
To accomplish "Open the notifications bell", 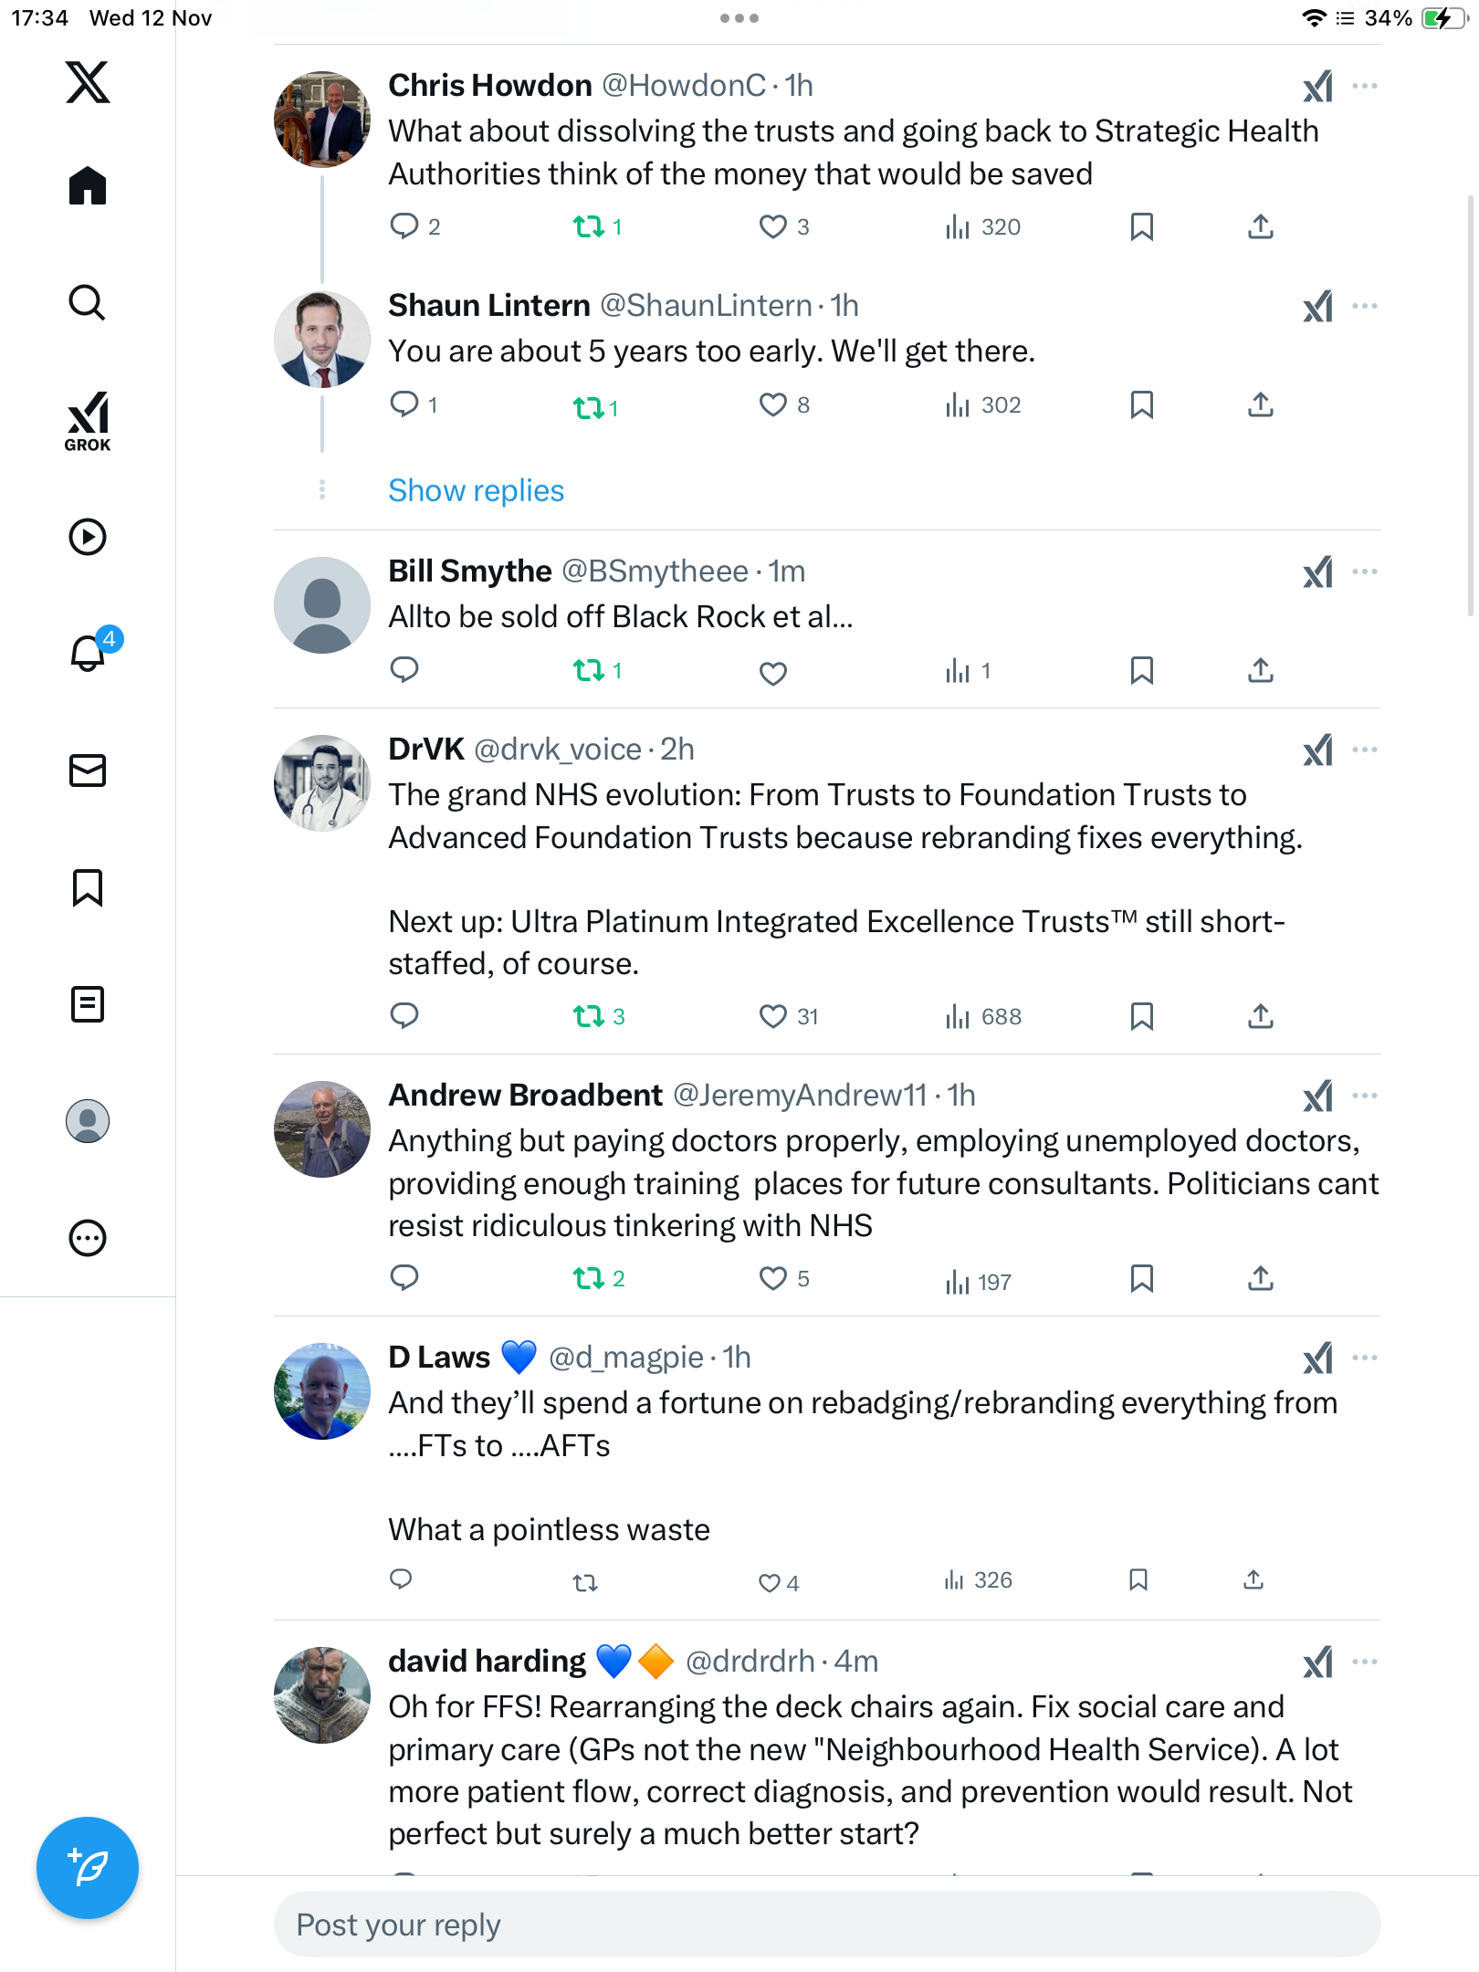I will pyautogui.click(x=88, y=653).
